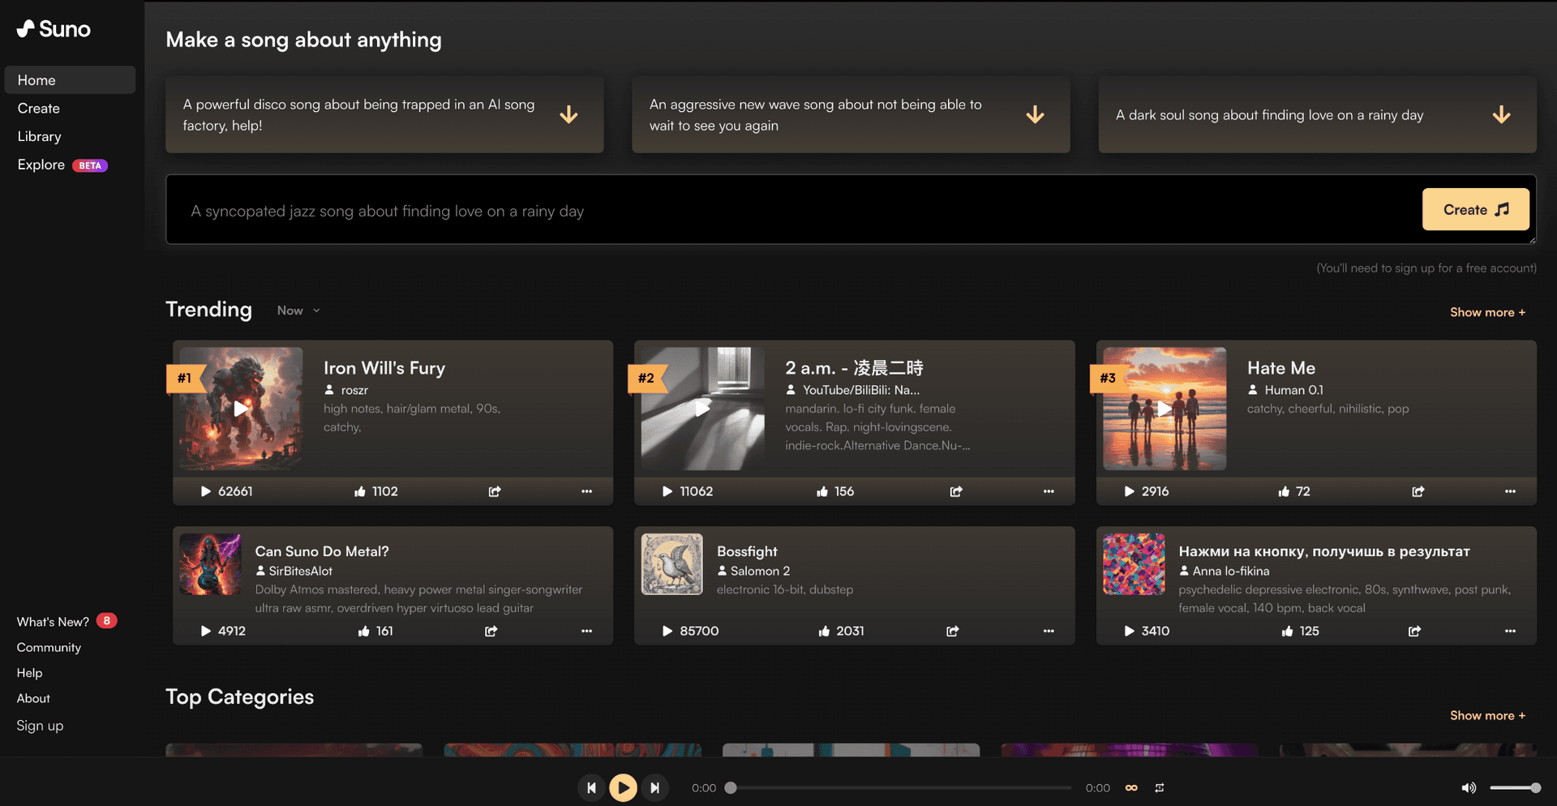This screenshot has height=806, width=1557.
Task: Mute the volume speaker icon
Action: tap(1469, 788)
